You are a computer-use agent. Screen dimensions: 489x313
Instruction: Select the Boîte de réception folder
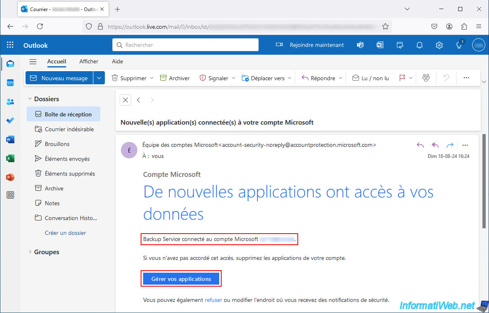point(64,114)
